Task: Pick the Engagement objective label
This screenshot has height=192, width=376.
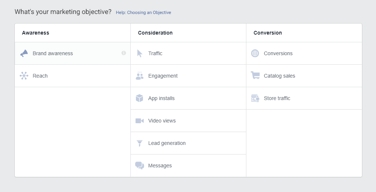Action: [x=163, y=76]
